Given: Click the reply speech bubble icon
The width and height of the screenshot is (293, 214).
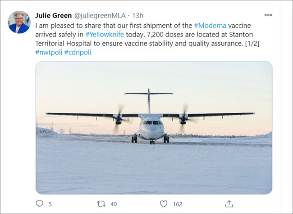Looking at the screenshot, I should [x=39, y=204].
